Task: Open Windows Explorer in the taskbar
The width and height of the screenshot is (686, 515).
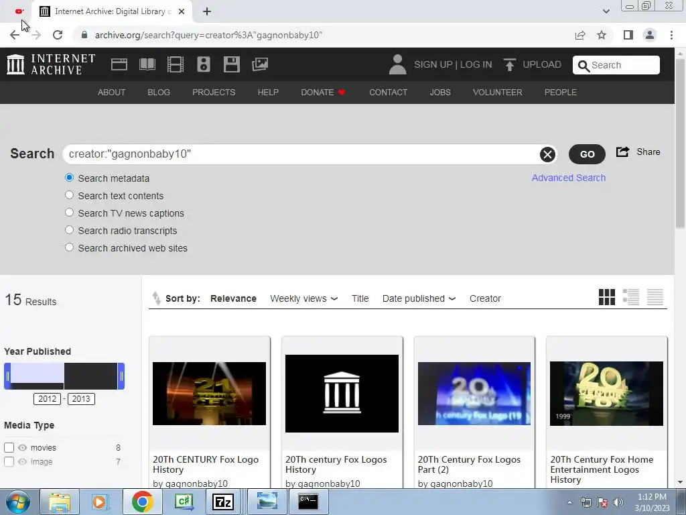Action: click(x=60, y=502)
